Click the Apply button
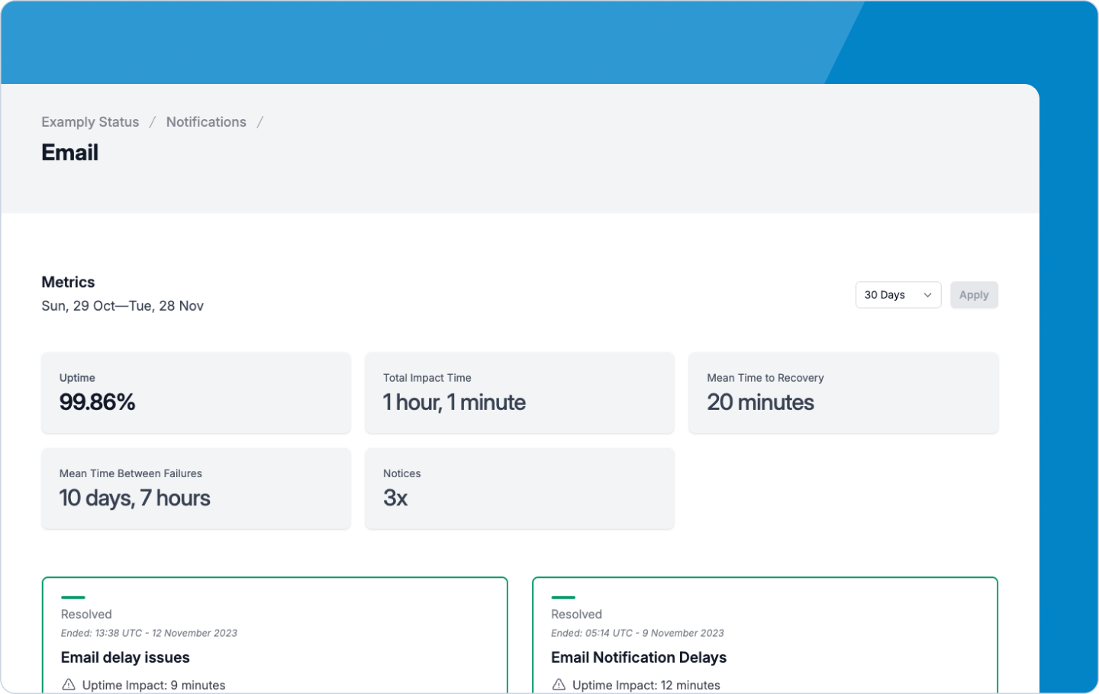Viewport: 1099px width, 694px height. (974, 295)
